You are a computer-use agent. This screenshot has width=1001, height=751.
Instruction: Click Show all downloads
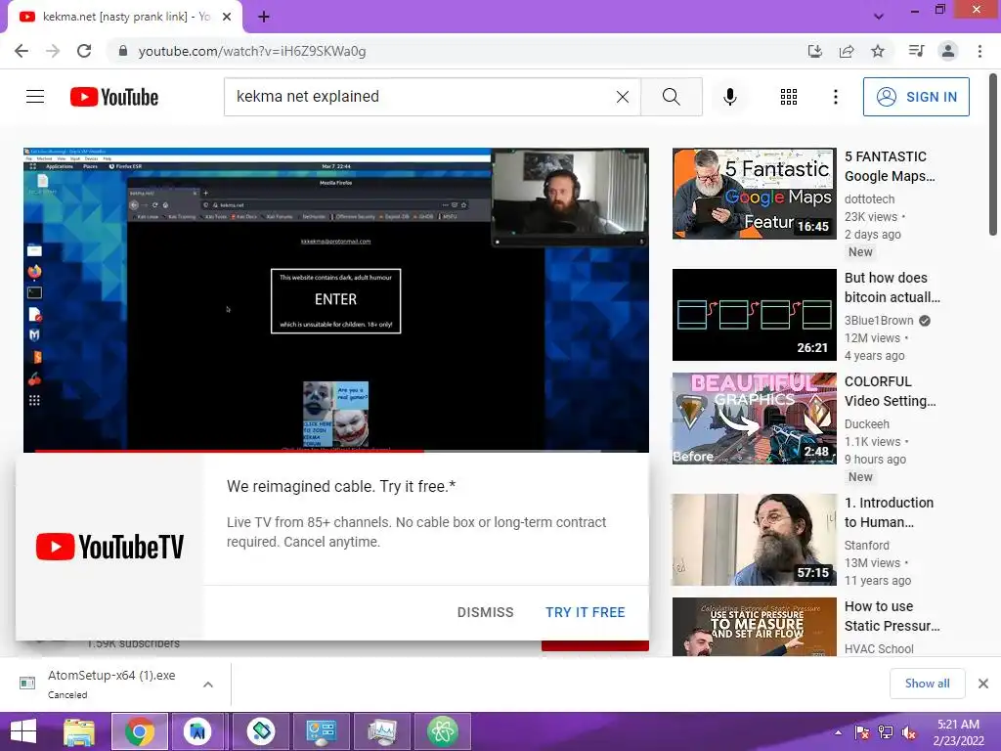(x=927, y=684)
